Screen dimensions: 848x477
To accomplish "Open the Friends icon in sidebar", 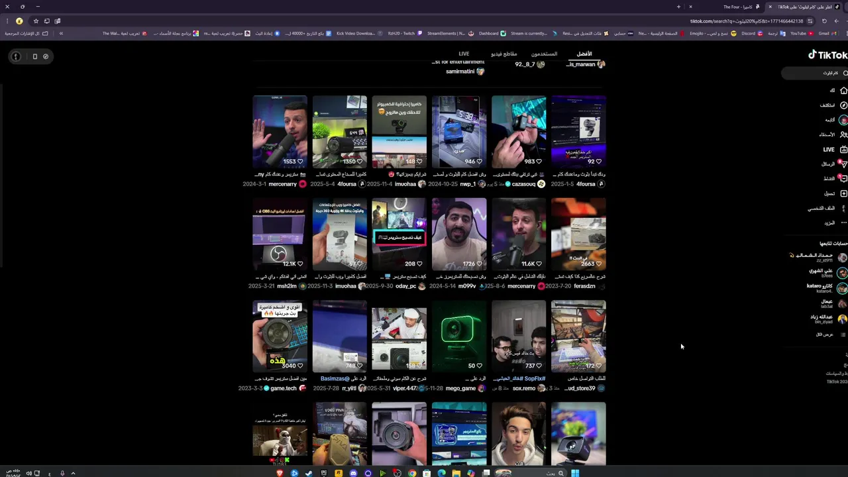I will [843, 134].
